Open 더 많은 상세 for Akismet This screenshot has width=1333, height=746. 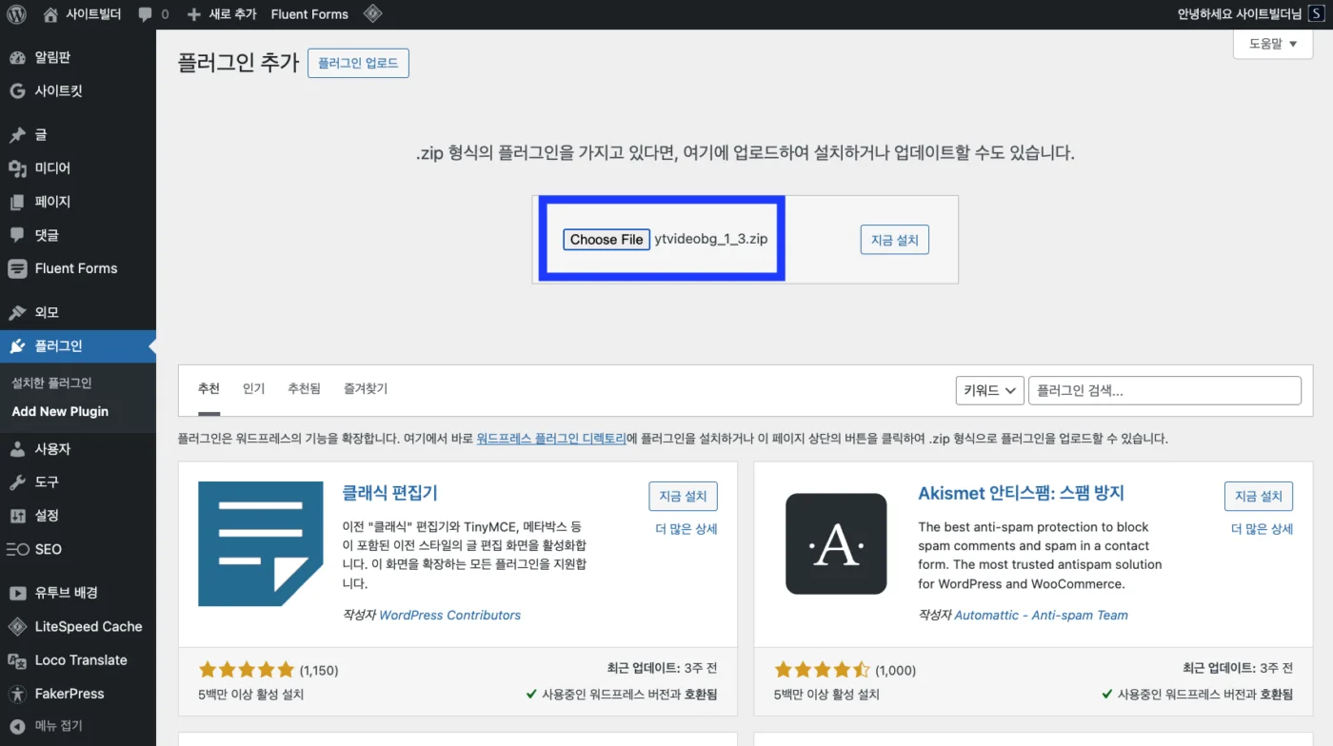pos(1262,529)
